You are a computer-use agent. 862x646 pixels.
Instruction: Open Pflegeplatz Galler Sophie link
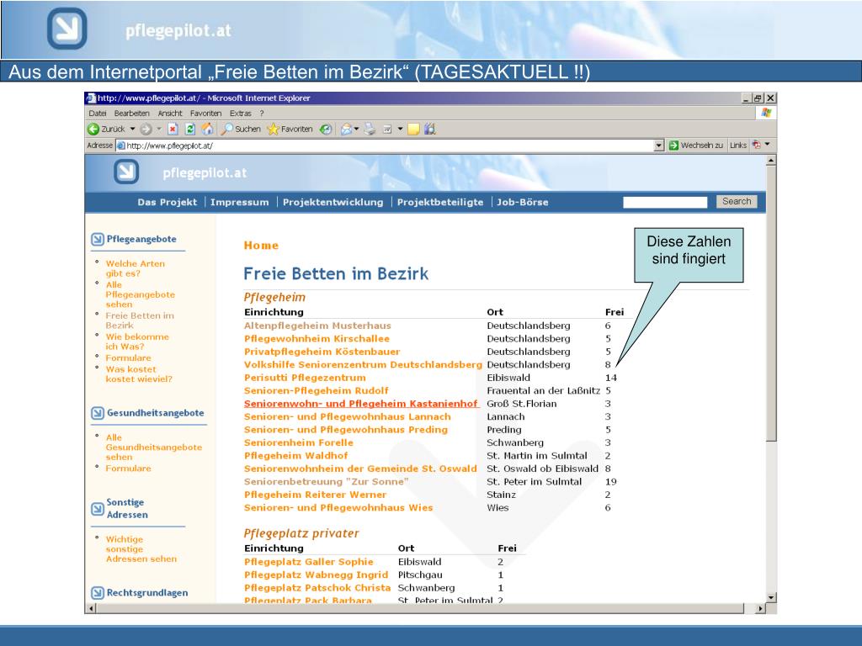click(x=308, y=562)
